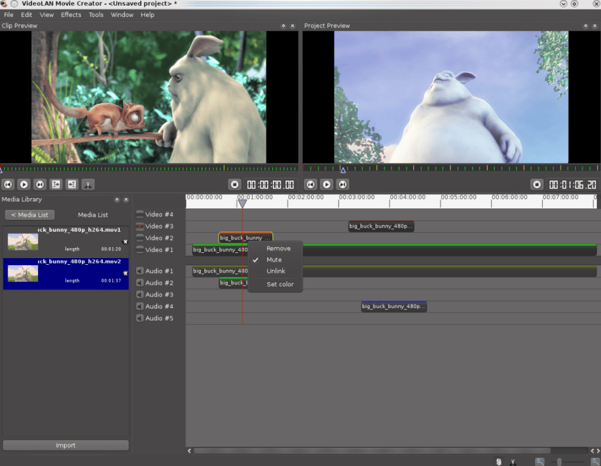The height and width of the screenshot is (466, 601).
Task: Select the clip on Audio #4 track
Action: pos(394,306)
